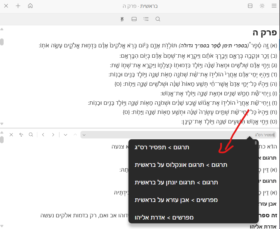280x229 pixels.
Task: Expand the commentary selector dropdown arrow
Action: click(84, 135)
